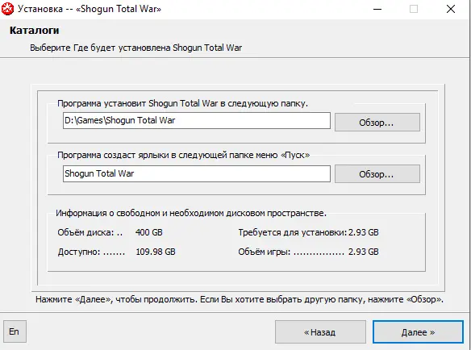This screenshot has height=350, width=471.
Task: Click the window title Установка Shogun Total War
Action: coord(90,9)
